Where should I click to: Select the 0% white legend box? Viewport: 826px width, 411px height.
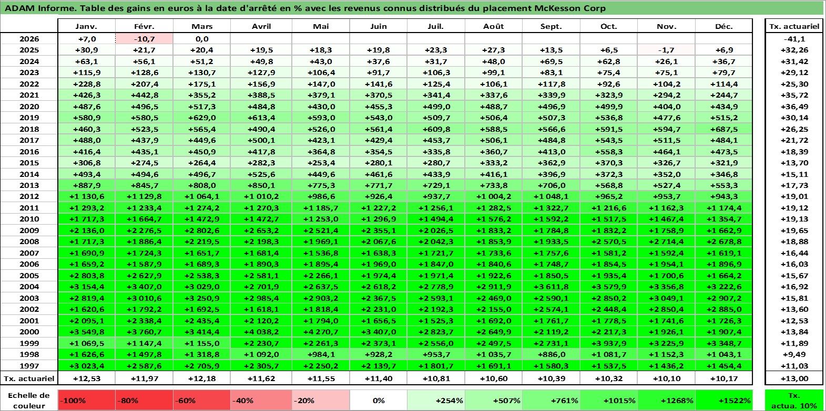tap(379, 400)
